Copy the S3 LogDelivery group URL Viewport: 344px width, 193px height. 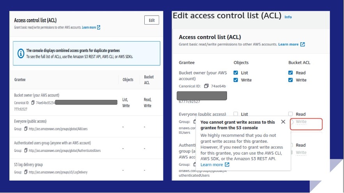click(26, 172)
